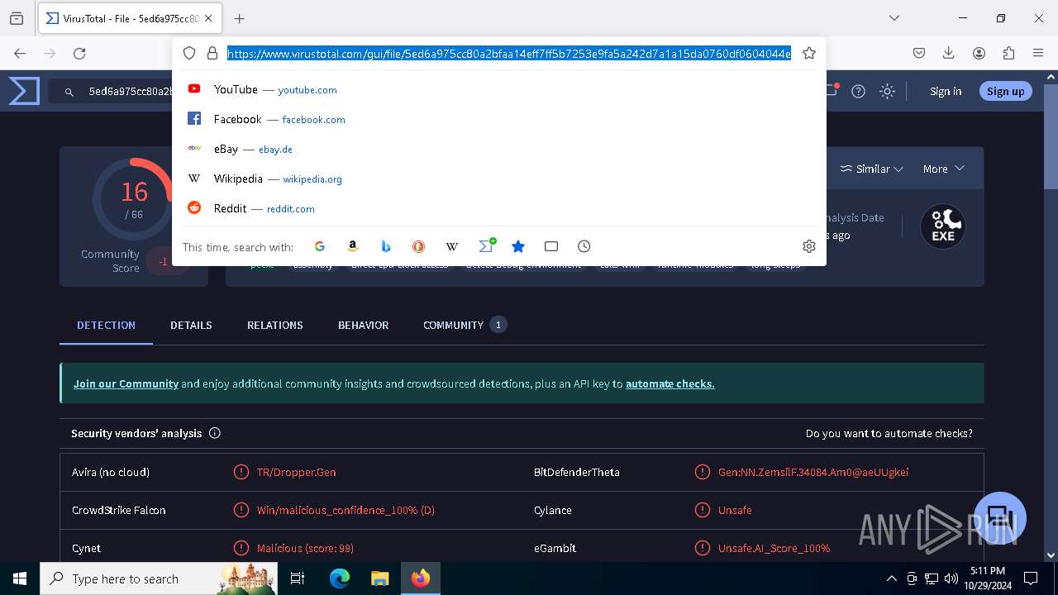The height and width of the screenshot is (595, 1058).
Task: Open Firefox account icon
Action: tap(979, 53)
